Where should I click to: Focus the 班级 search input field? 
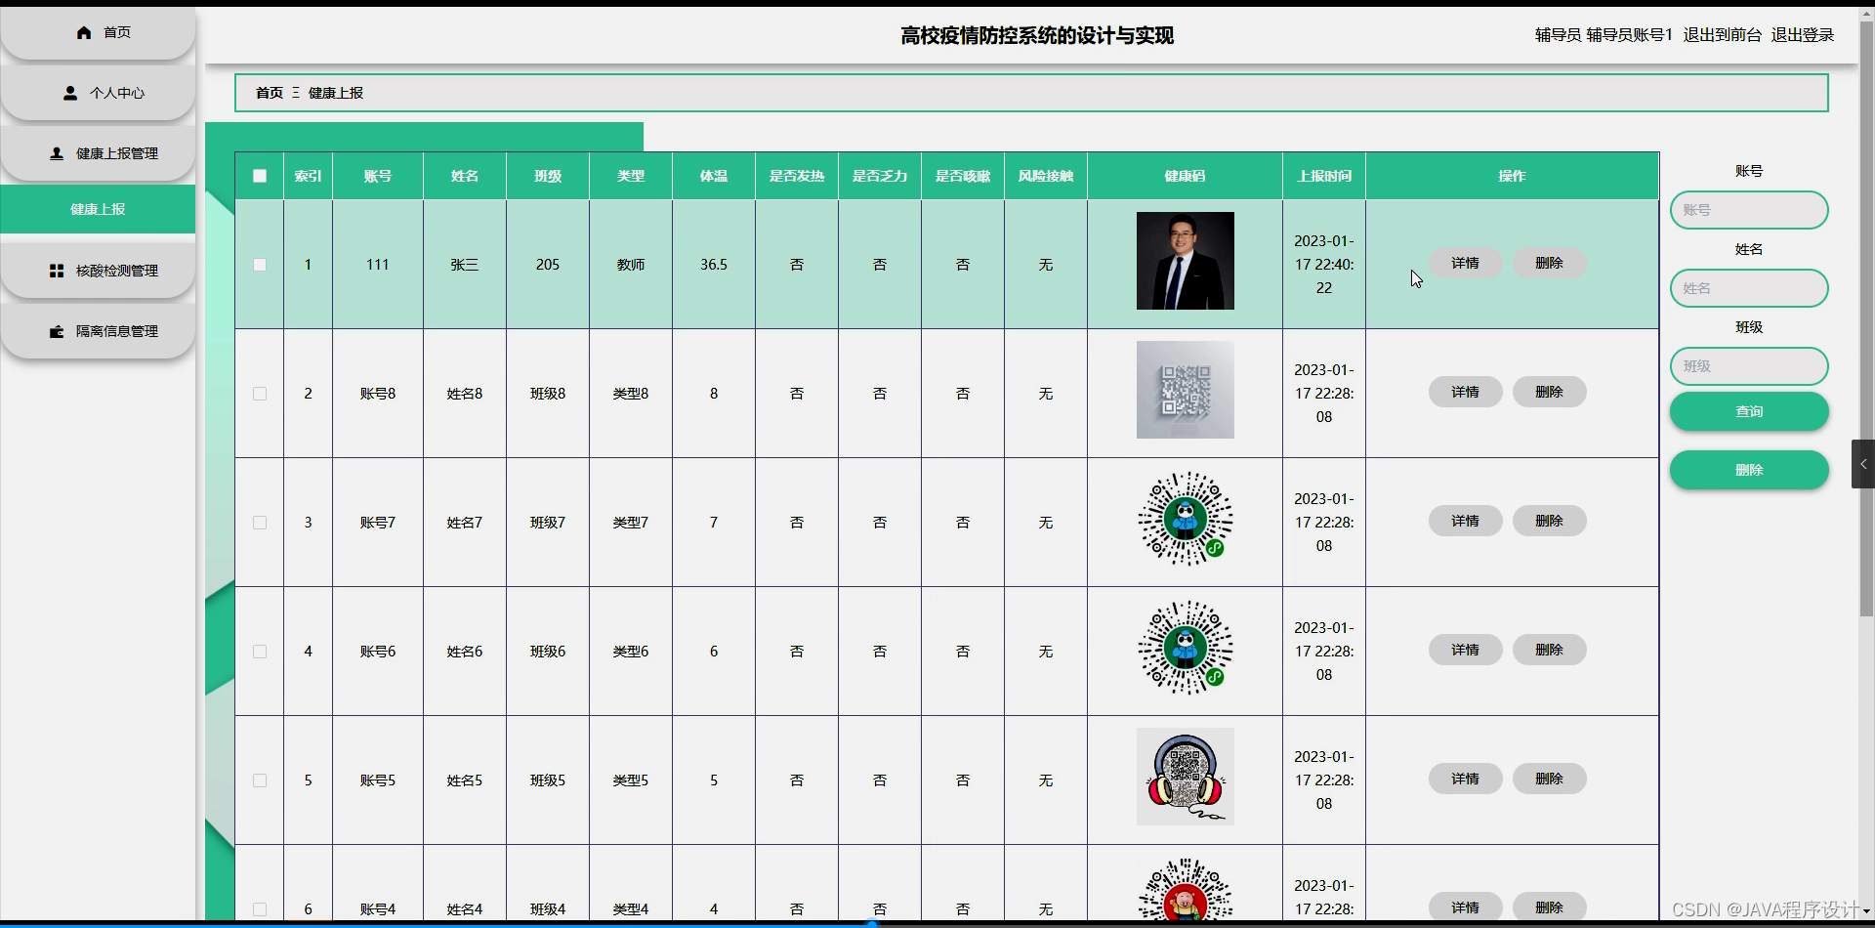(1749, 366)
